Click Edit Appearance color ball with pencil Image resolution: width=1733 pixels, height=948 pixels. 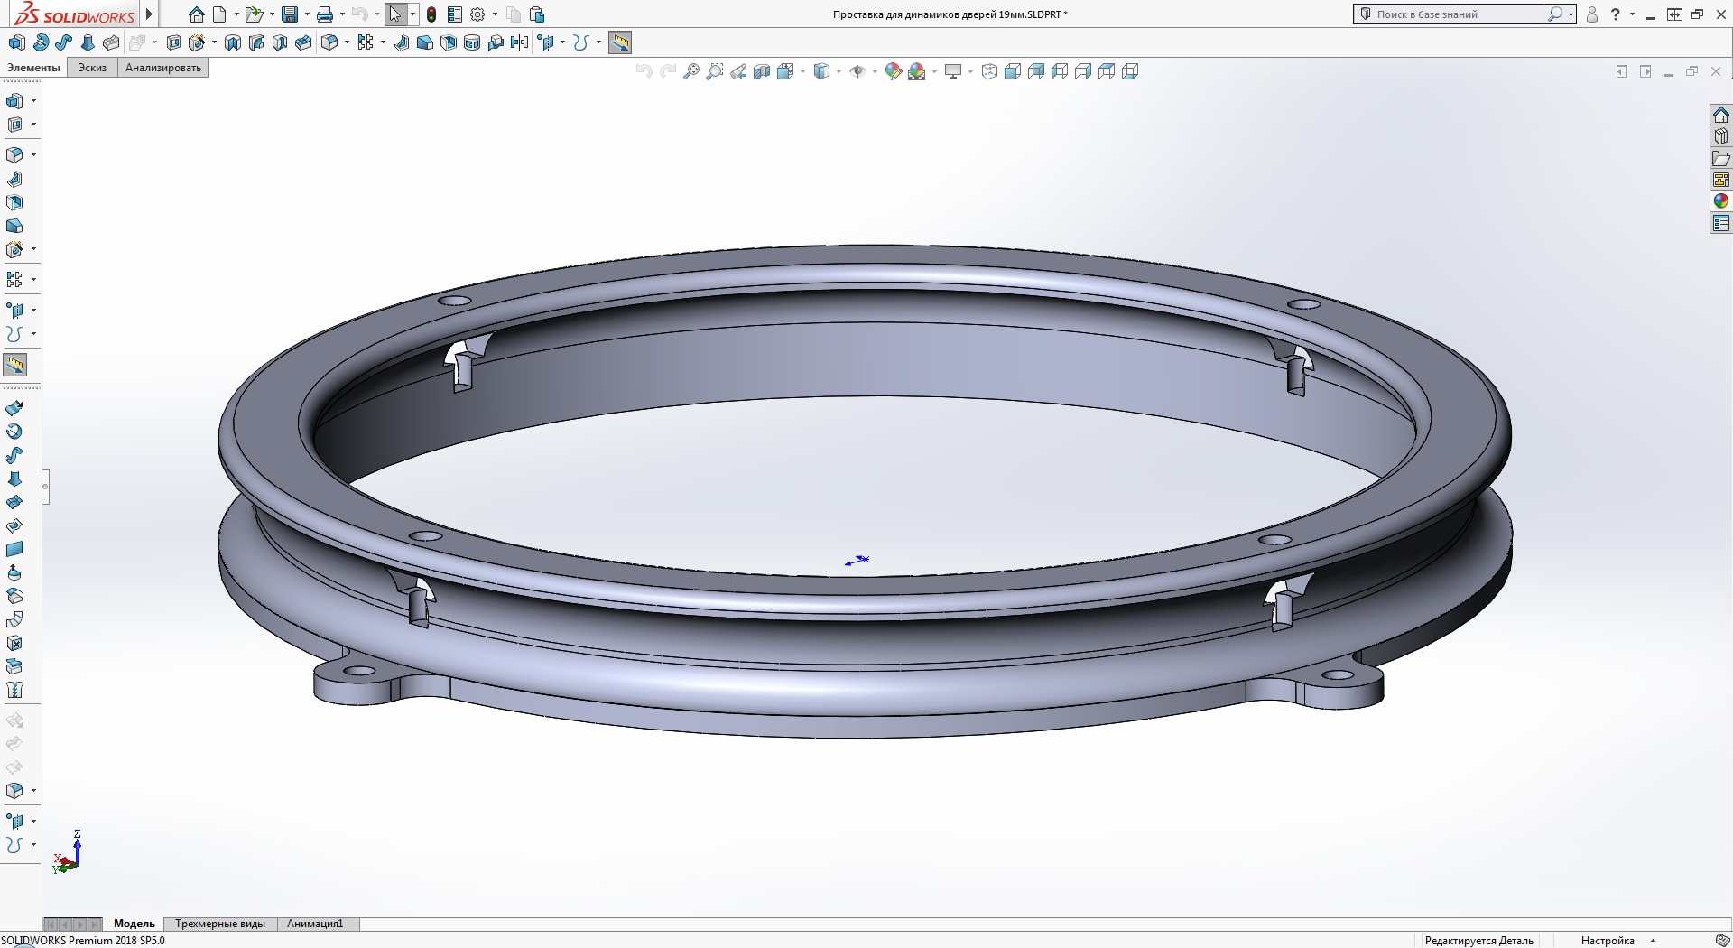[893, 71]
